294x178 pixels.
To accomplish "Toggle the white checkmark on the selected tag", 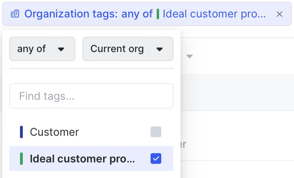I will 156,159.
